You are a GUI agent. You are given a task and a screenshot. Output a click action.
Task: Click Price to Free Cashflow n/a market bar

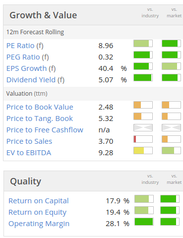point(171,127)
